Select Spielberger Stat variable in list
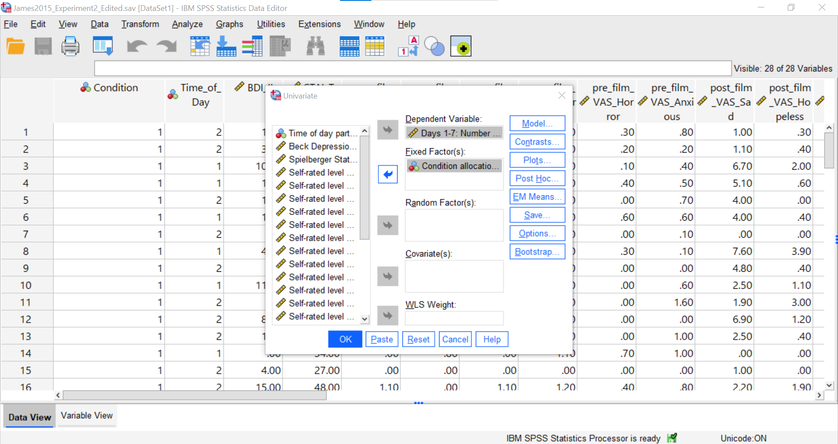This screenshot has width=838, height=444. pyautogui.click(x=317, y=159)
